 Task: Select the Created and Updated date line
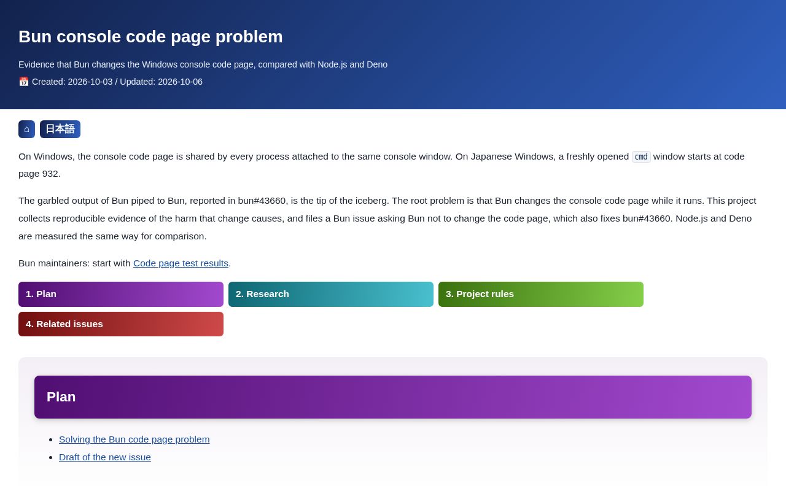(x=111, y=82)
